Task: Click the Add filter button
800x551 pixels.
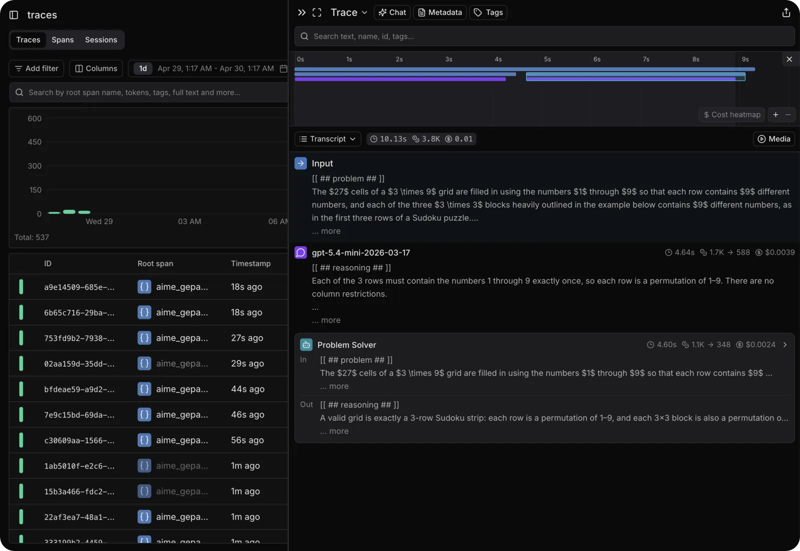Action: pos(36,69)
